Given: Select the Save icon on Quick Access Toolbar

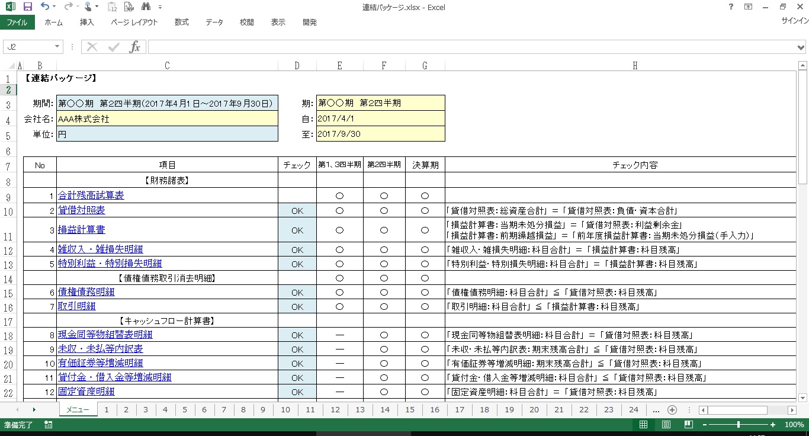Looking at the screenshot, I should coord(28,7).
